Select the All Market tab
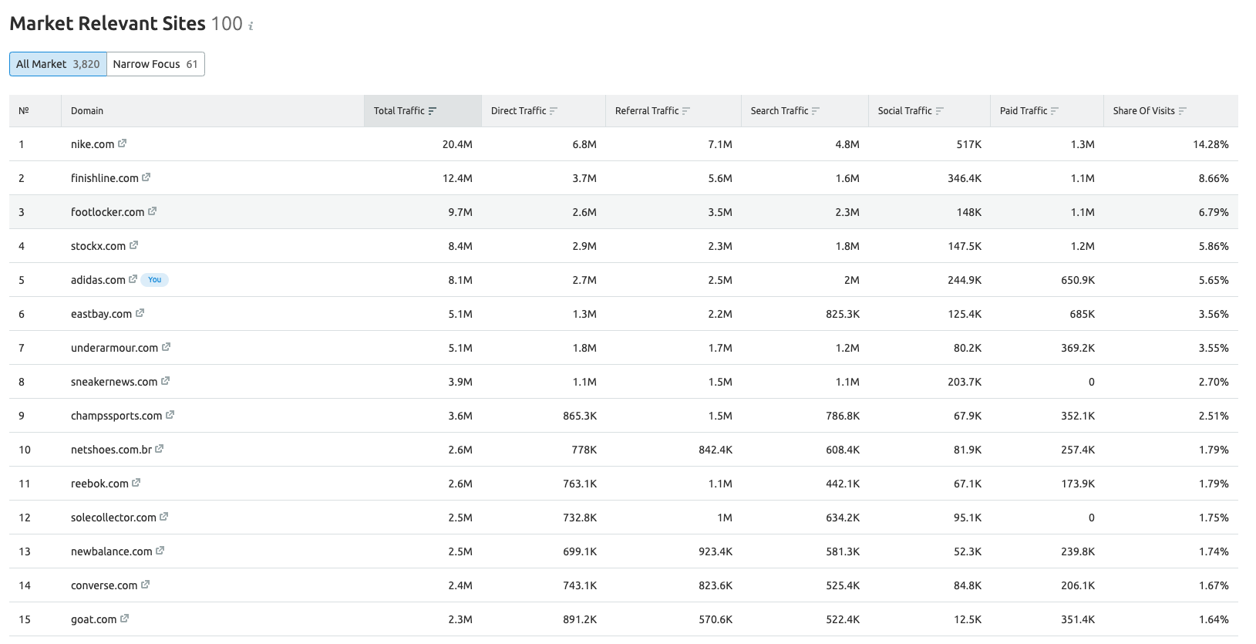The width and height of the screenshot is (1256, 644). 58,64
